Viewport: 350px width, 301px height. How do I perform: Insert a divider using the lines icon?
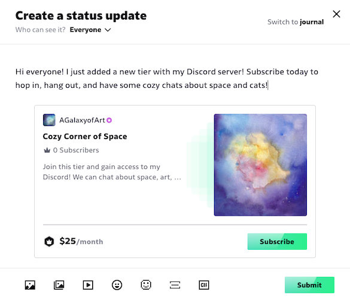175,285
